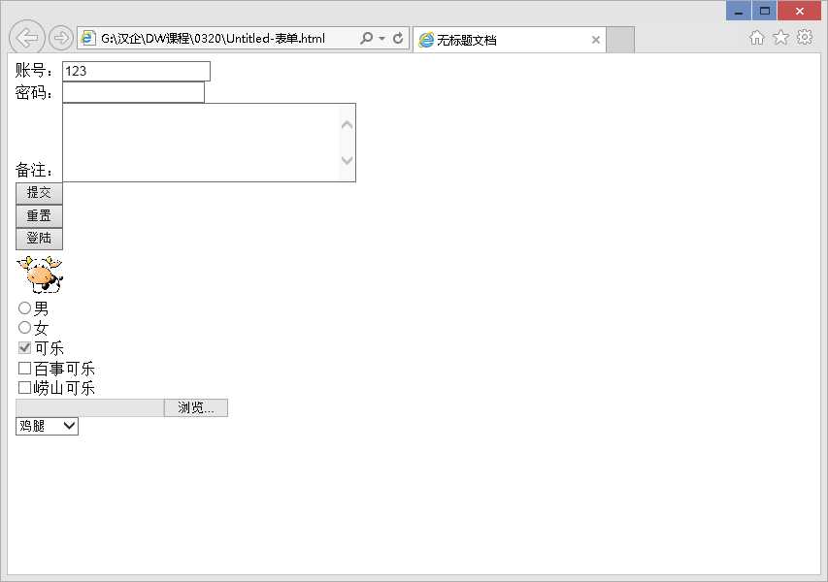Click the textarea scroll up arrow

(347, 125)
